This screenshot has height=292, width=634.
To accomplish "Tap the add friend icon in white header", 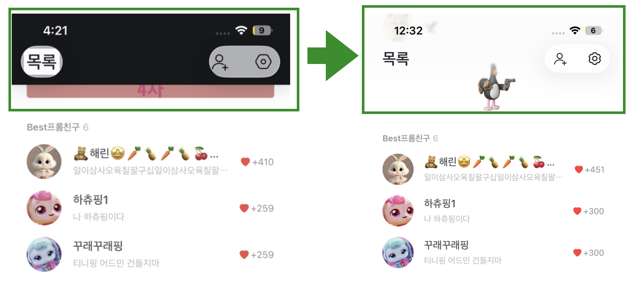I will pos(560,59).
